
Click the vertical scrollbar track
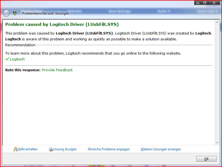pyautogui.click(x=217, y=83)
